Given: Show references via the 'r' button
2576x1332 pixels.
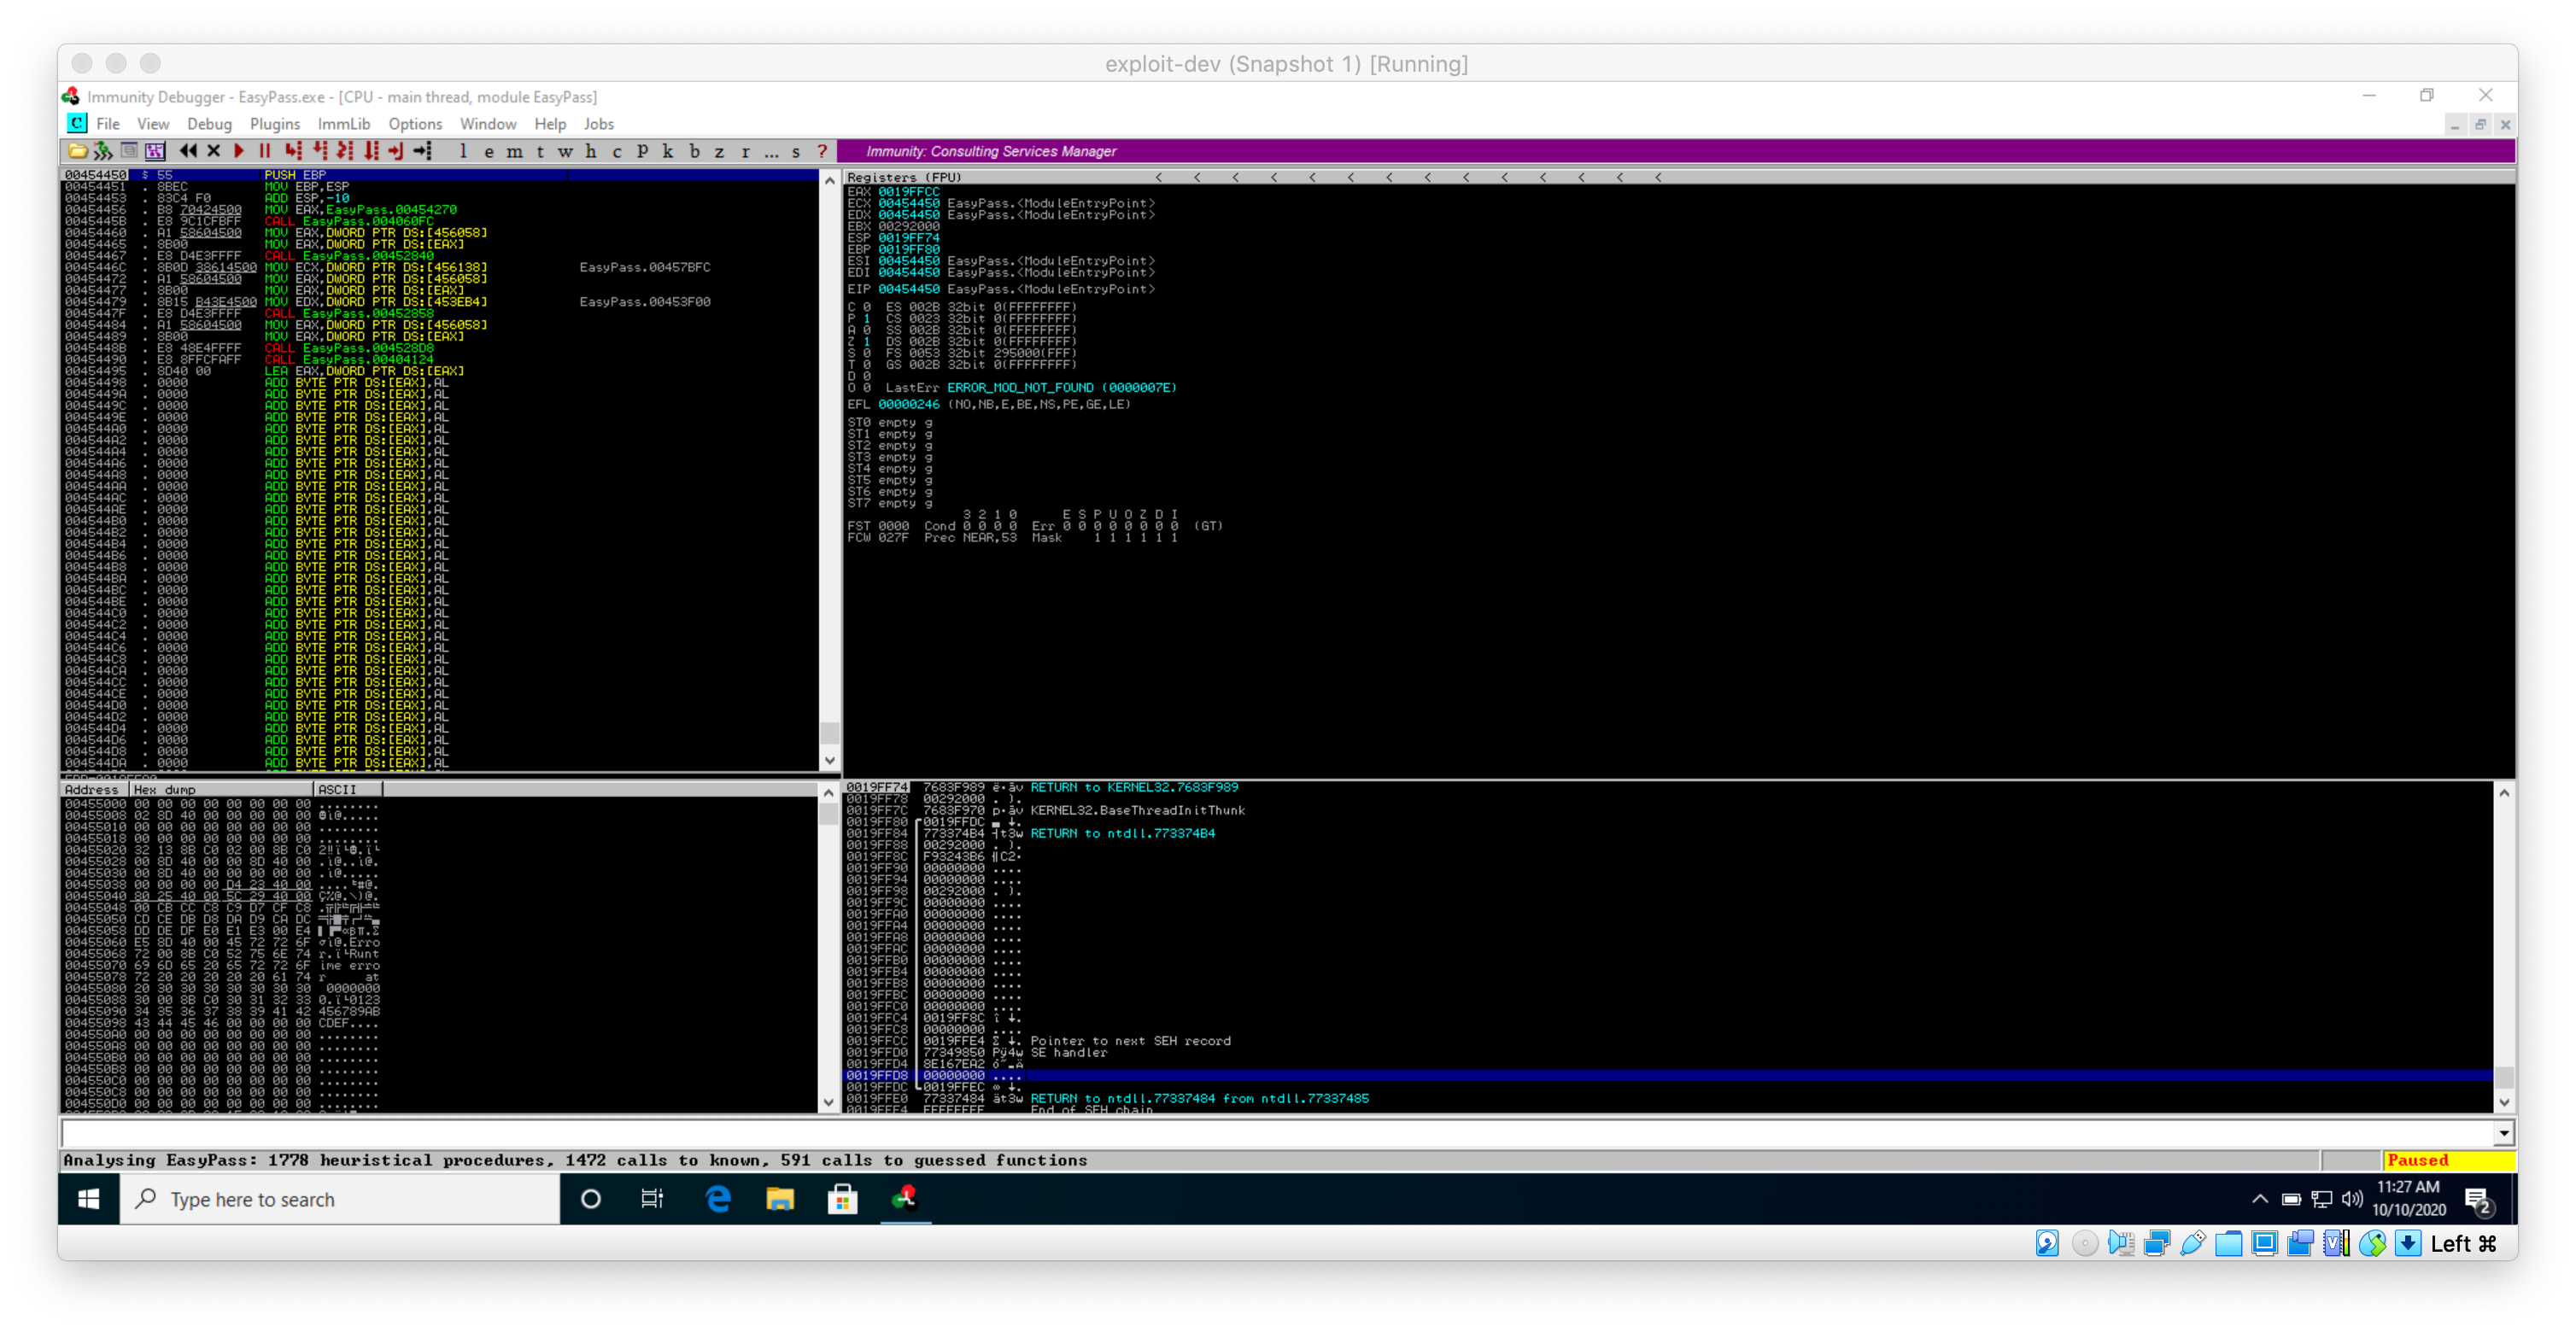Looking at the screenshot, I should point(745,151).
